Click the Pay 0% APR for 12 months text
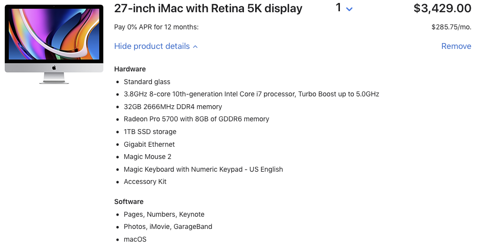Screen dimensions: 480x249 (x=156, y=27)
